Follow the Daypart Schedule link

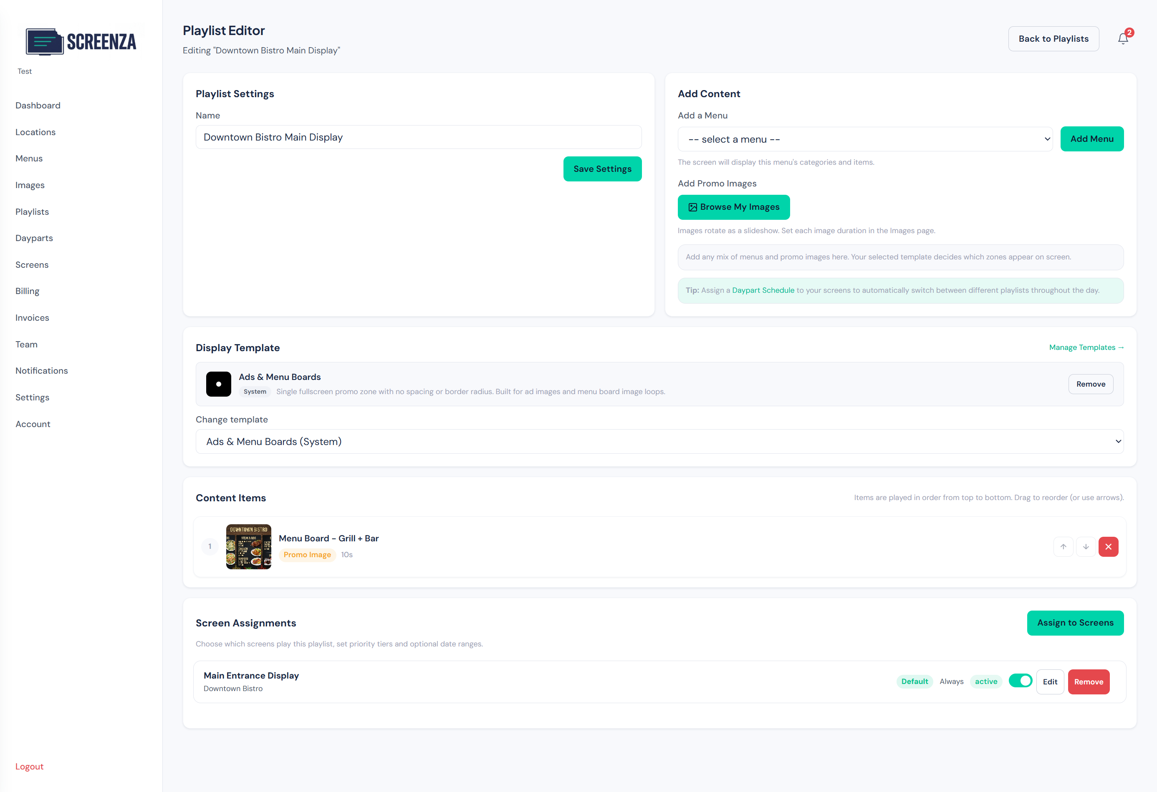point(763,291)
